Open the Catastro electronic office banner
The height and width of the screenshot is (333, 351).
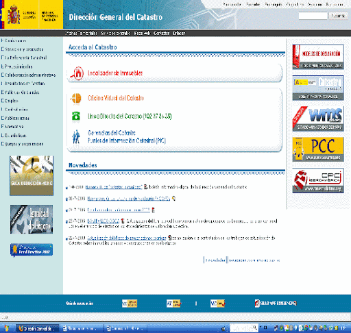(318, 88)
